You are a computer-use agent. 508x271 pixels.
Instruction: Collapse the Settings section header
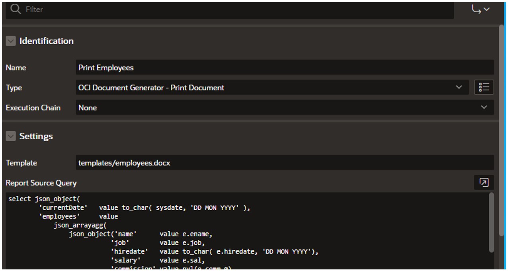click(36, 136)
